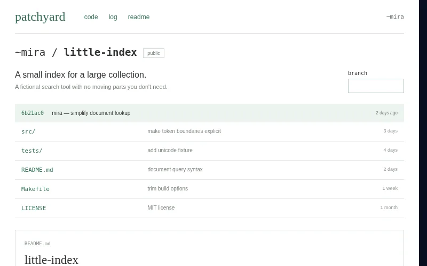Image resolution: width=427 pixels, height=266 pixels.
Task: Click the README.md preview label
Action: (x=37, y=244)
